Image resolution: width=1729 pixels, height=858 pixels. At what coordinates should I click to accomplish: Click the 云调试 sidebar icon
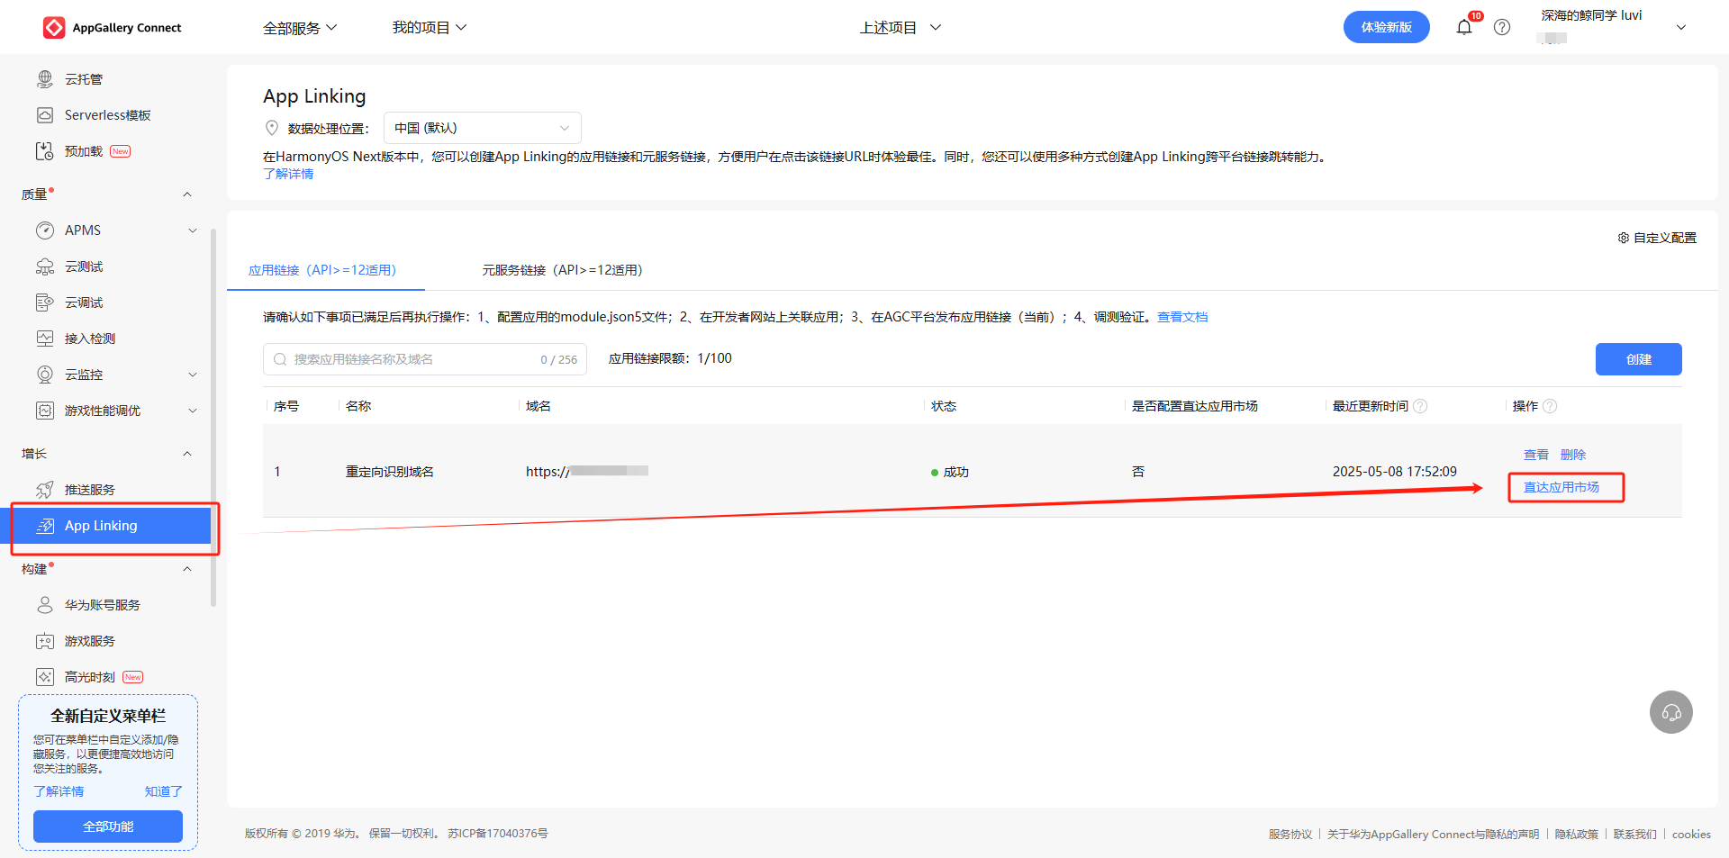click(45, 303)
